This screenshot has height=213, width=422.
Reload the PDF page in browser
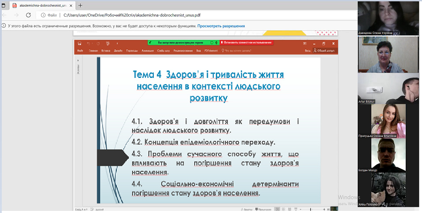click(x=28, y=15)
